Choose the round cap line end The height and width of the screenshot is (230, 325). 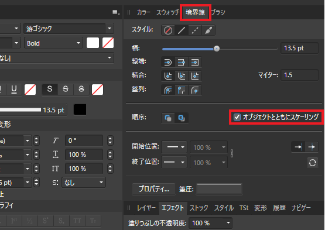[168, 62]
